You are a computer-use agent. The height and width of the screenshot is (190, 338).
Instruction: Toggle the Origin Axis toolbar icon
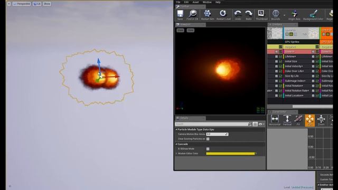[294, 15]
